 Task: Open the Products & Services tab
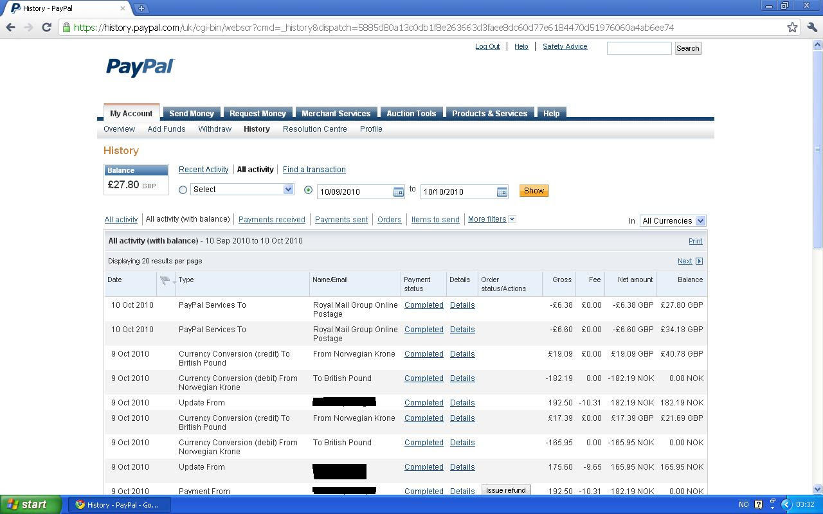point(490,113)
